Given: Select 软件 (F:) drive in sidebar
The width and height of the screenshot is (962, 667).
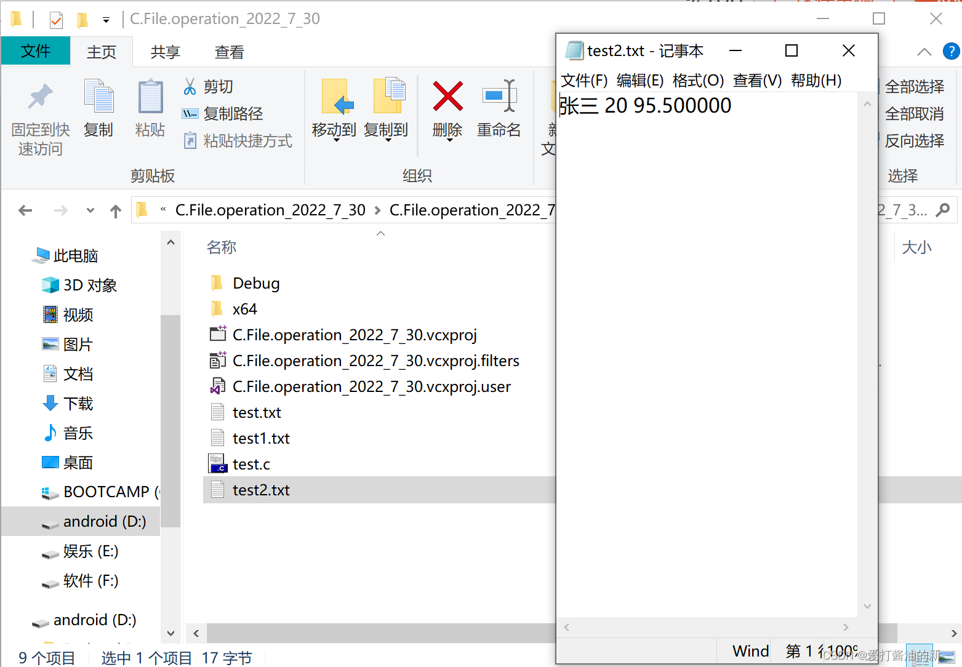Looking at the screenshot, I should coord(80,580).
